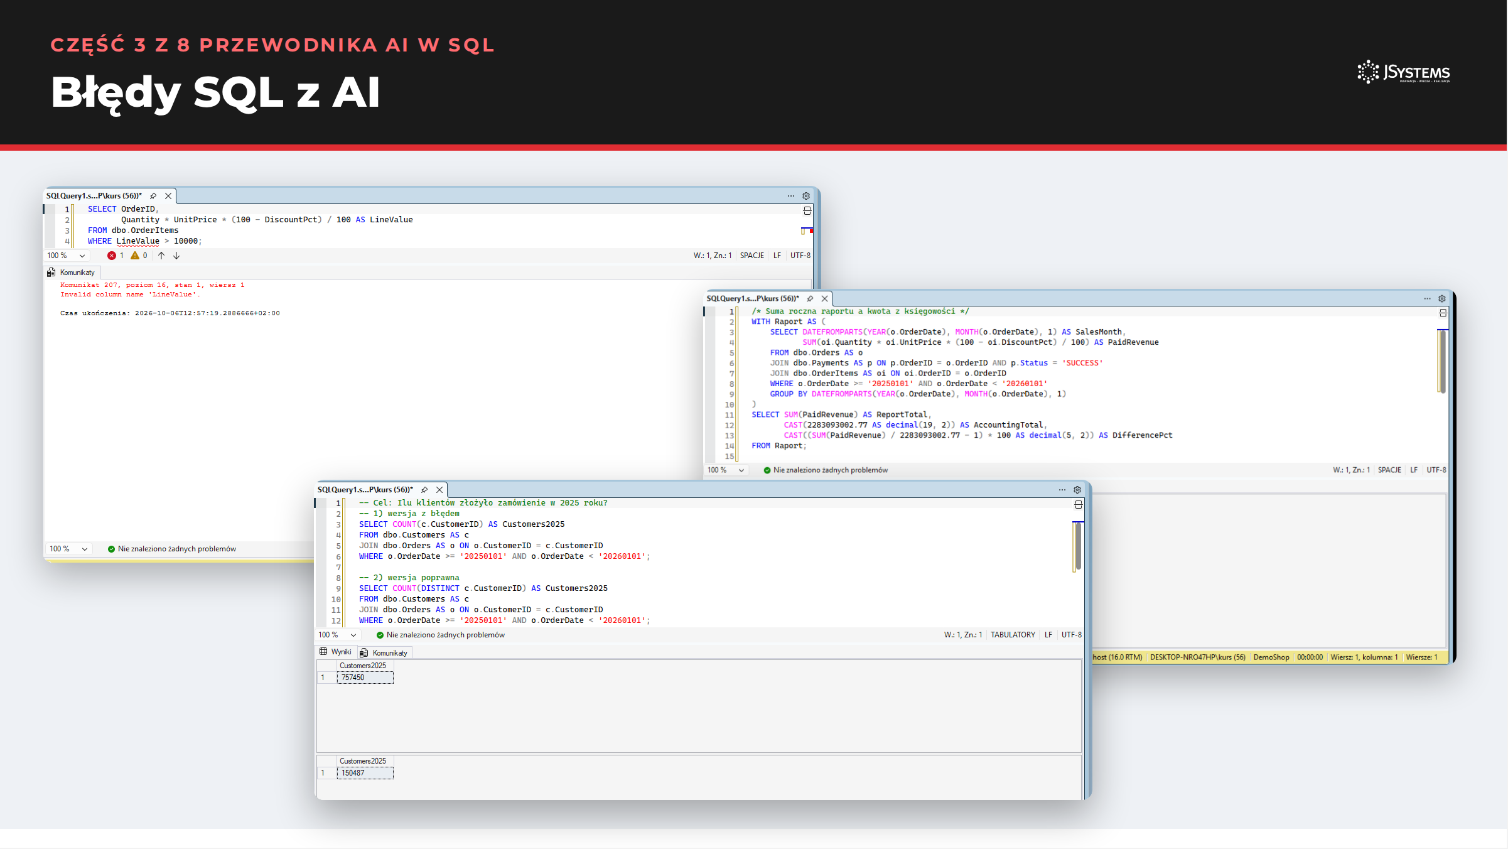Click the SQLQuery1 tab title in the top-left window
This screenshot has width=1508, height=849.
coord(94,196)
